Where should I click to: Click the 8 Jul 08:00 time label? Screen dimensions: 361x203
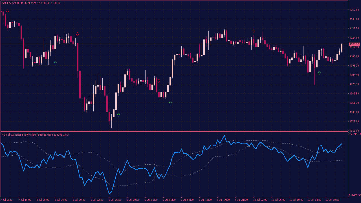(79, 200)
